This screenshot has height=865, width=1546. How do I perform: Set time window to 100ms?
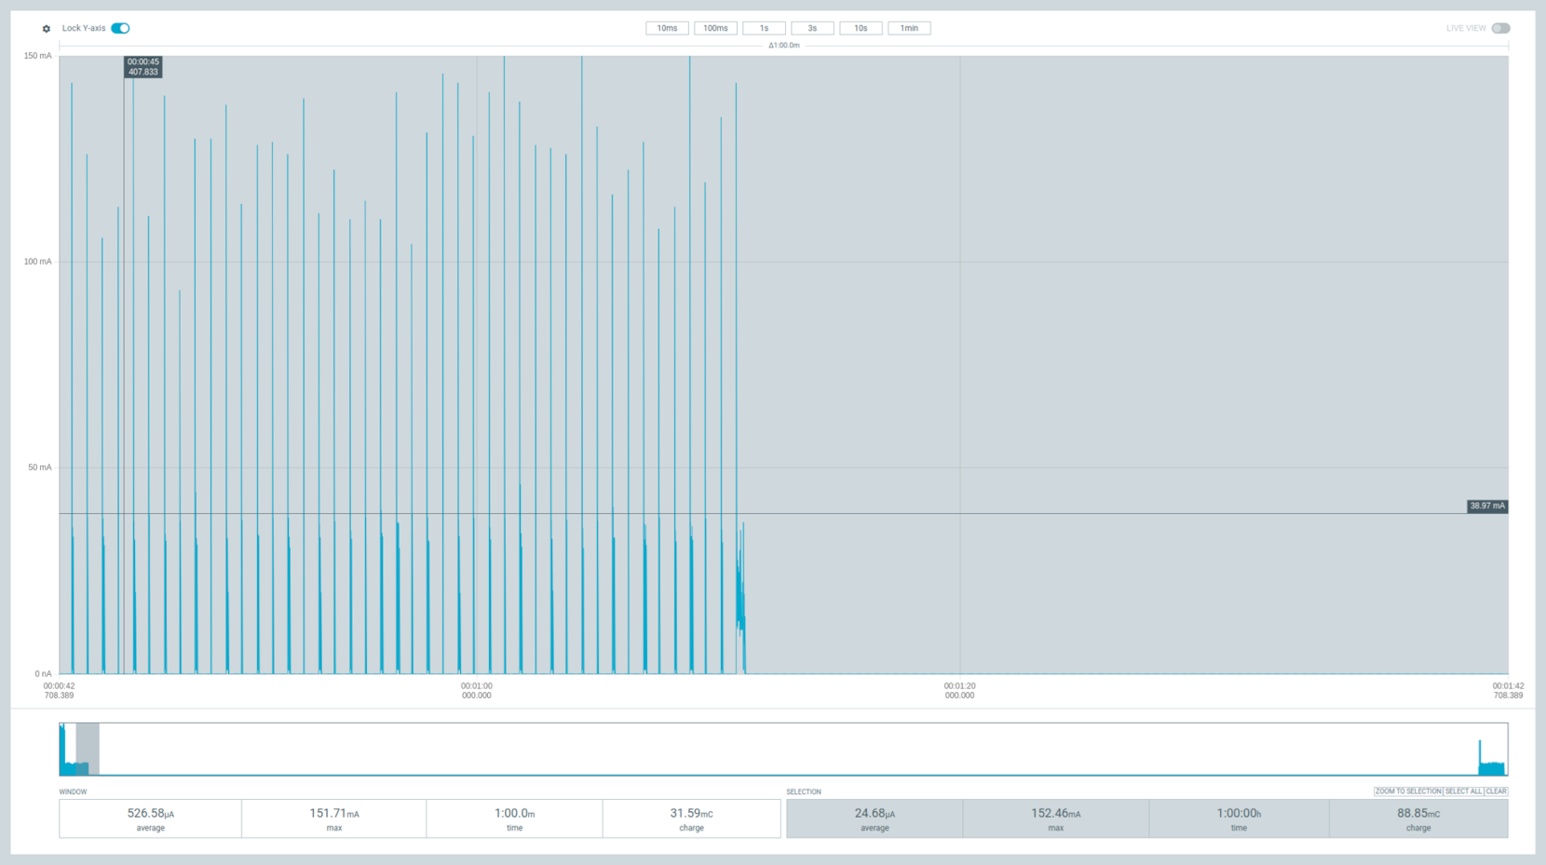pos(715,28)
